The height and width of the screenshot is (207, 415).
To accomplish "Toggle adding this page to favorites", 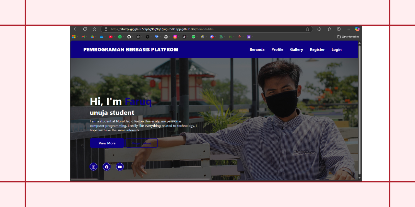I will tap(307, 29).
